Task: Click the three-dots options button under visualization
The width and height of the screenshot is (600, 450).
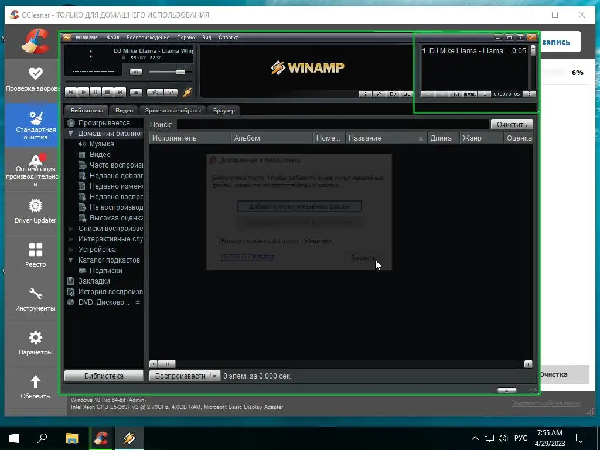Action: (x=366, y=94)
